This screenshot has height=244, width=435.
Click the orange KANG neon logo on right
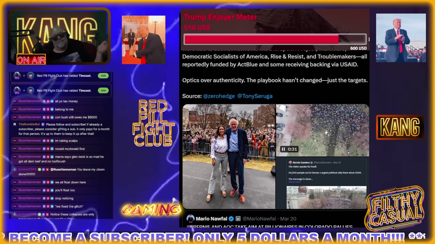click(x=400, y=127)
